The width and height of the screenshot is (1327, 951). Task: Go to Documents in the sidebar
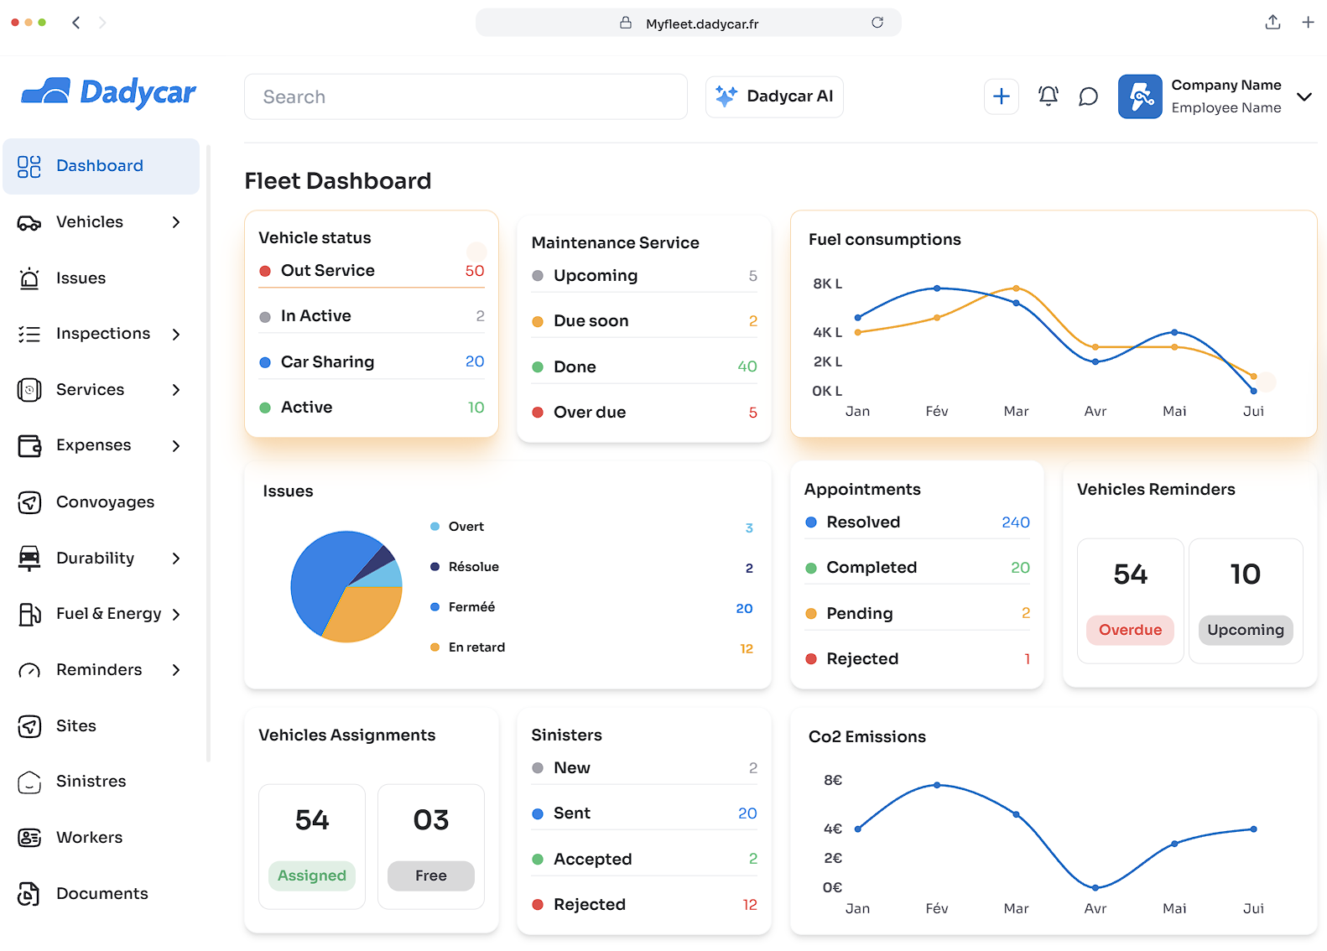point(101,894)
